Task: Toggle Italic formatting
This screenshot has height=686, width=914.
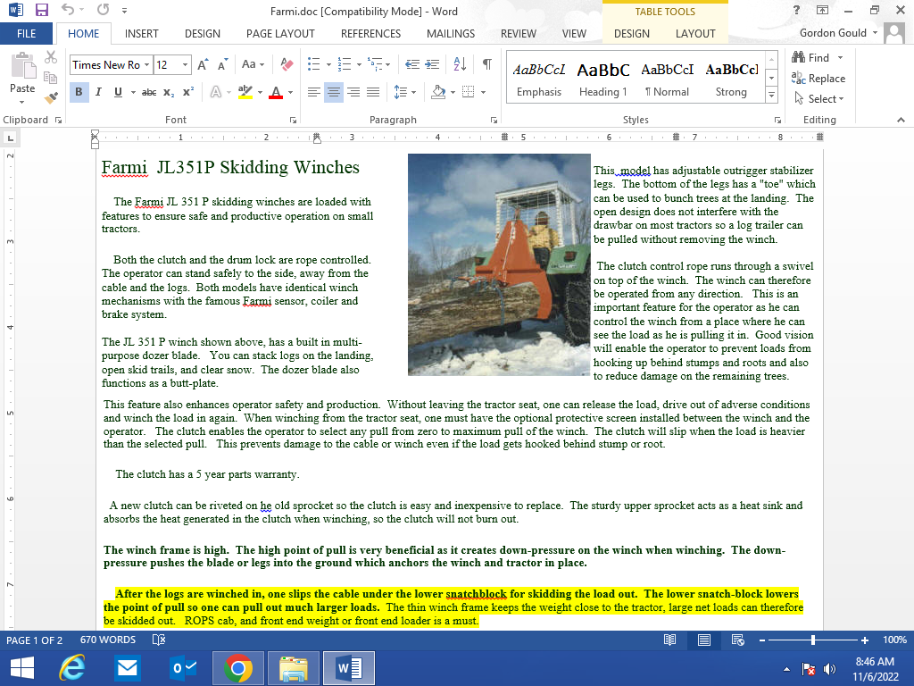Action: coord(97,92)
